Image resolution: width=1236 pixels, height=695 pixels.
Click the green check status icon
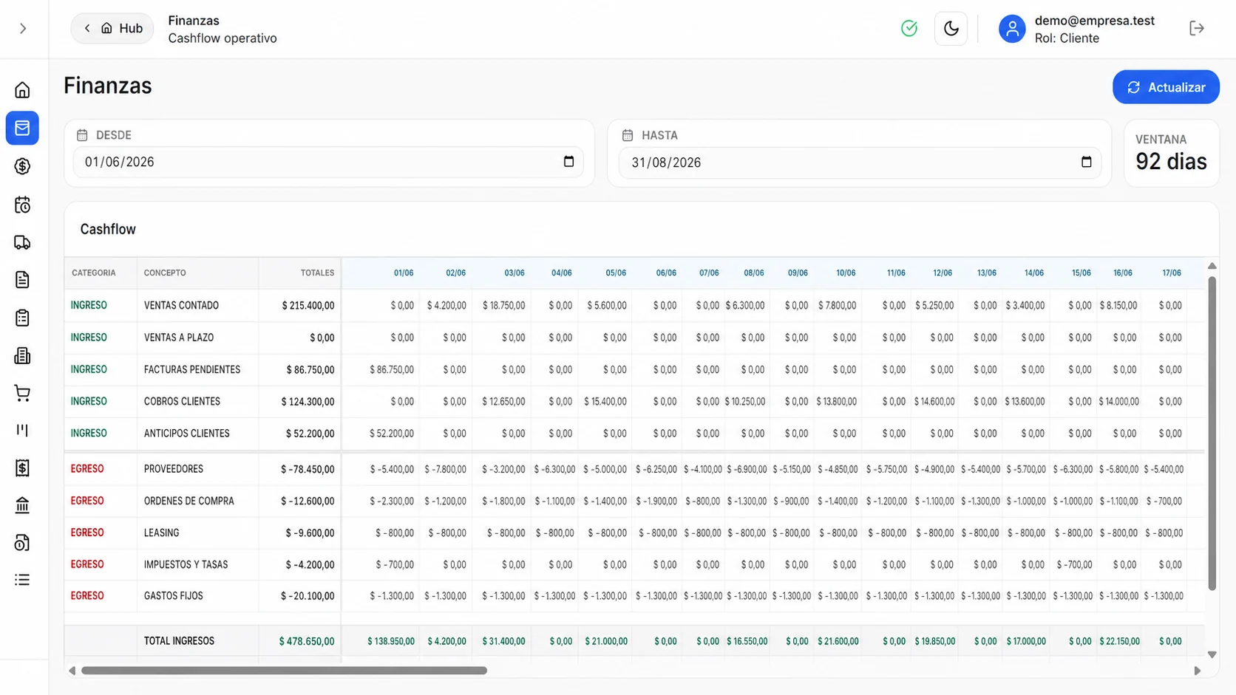point(909,28)
